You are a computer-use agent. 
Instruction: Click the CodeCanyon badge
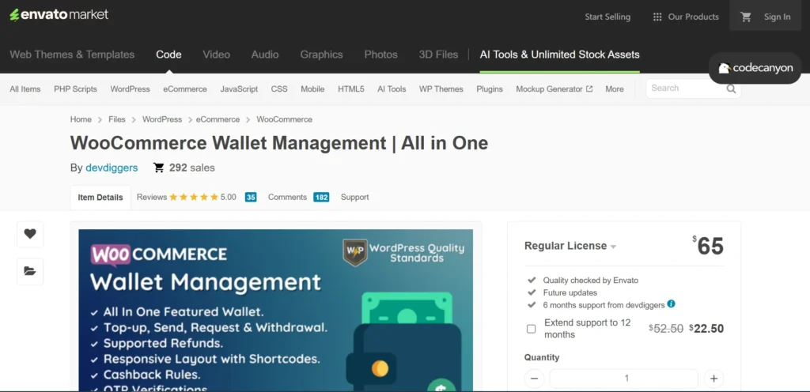(755, 68)
